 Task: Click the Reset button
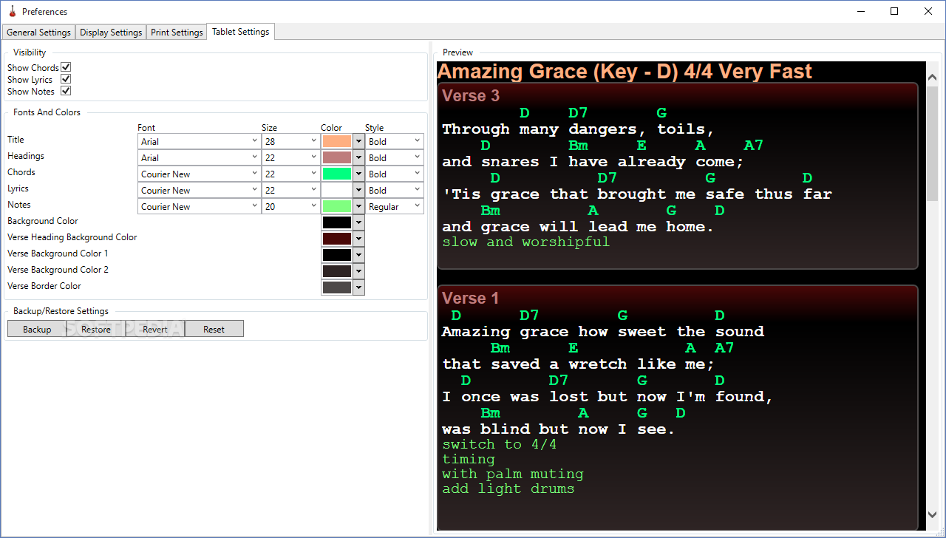(214, 329)
